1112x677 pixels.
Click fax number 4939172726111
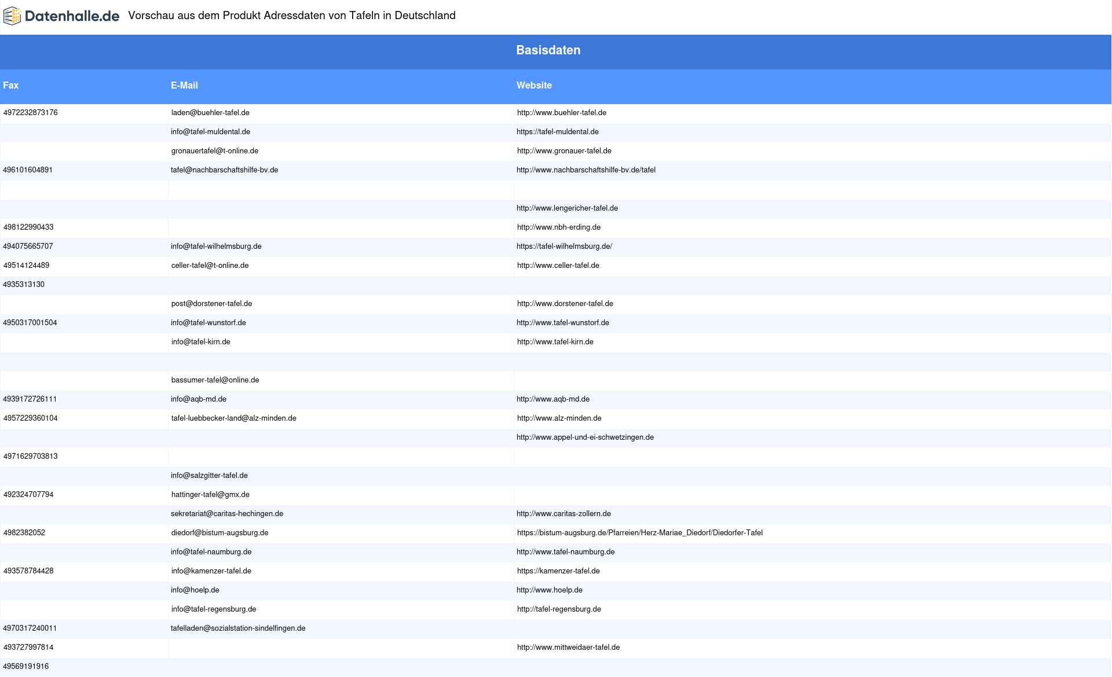click(30, 399)
